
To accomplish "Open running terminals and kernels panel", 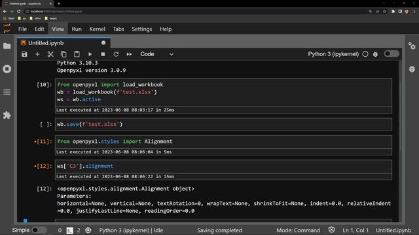I will [7, 69].
